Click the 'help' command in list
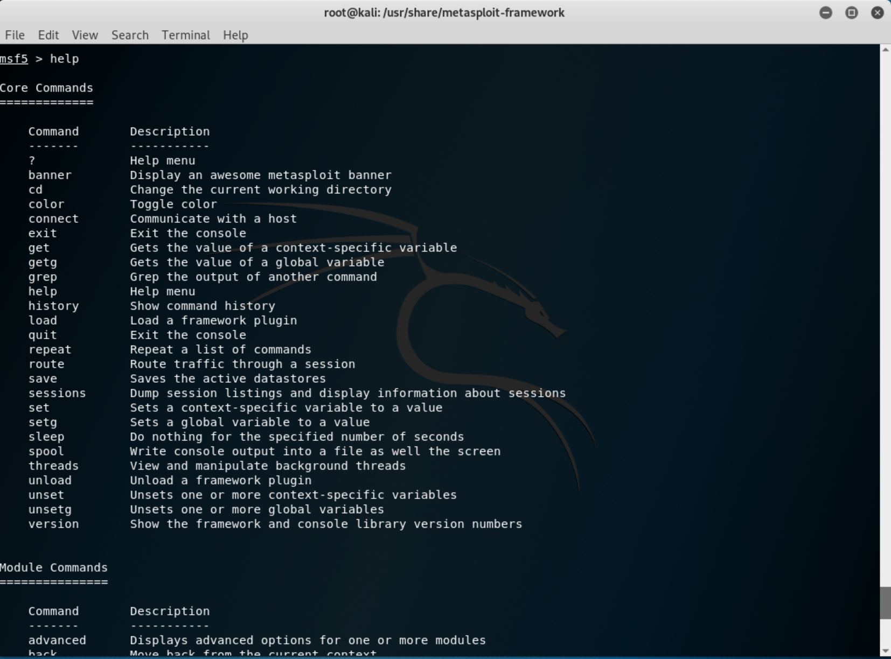This screenshot has width=891, height=659. pyautogui.click(x=43, y=291)
